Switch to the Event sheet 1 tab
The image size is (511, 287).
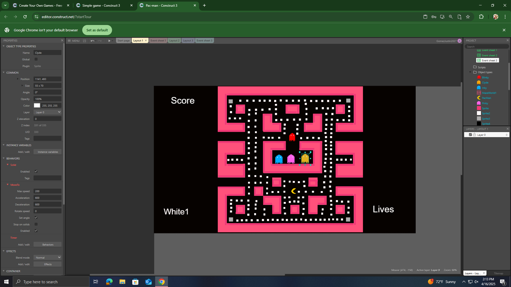pos(158,41)
